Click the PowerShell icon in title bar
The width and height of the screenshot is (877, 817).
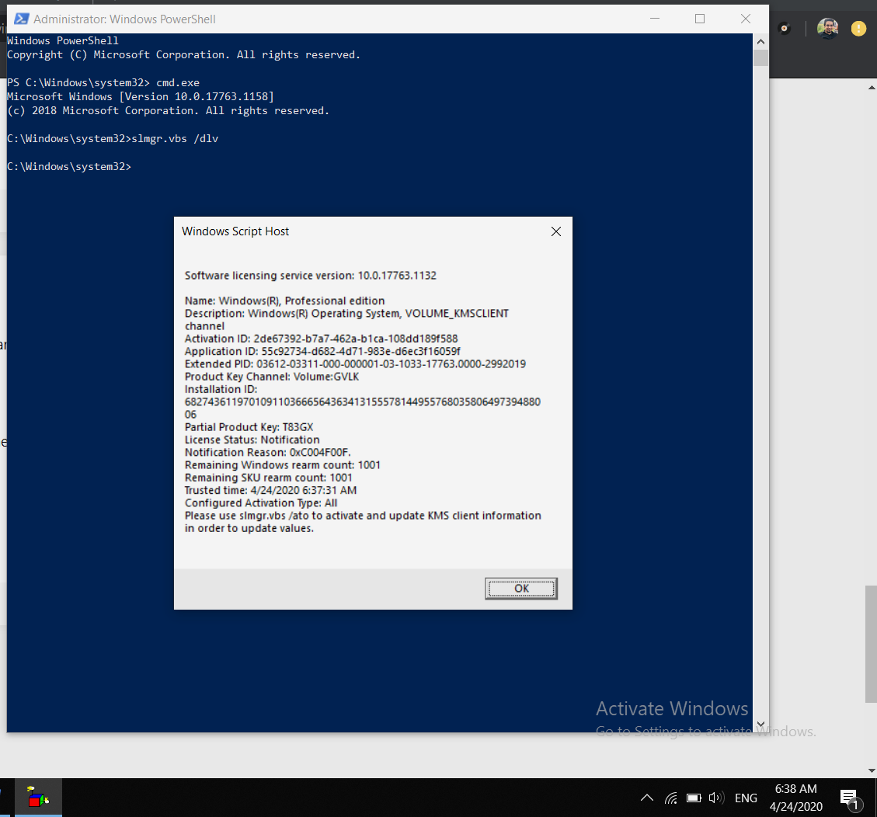coord(21,19)
